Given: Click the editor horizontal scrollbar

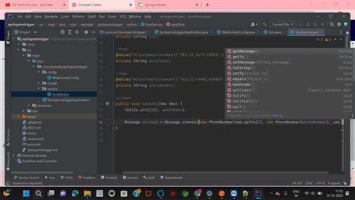Looking at the screenshot, I should pos(225,173).
